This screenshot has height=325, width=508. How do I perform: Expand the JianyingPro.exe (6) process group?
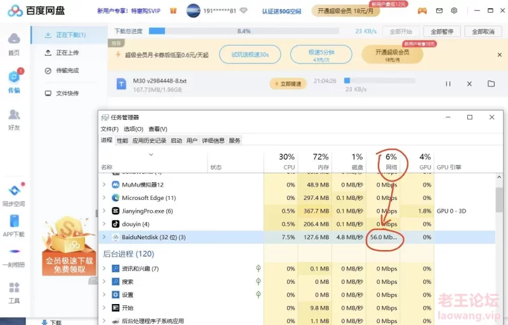click(104, 211)
